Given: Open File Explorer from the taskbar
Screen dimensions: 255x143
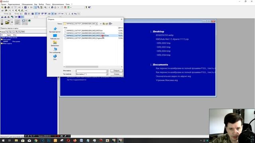Looking at the screenshot, I should (16, 140).
